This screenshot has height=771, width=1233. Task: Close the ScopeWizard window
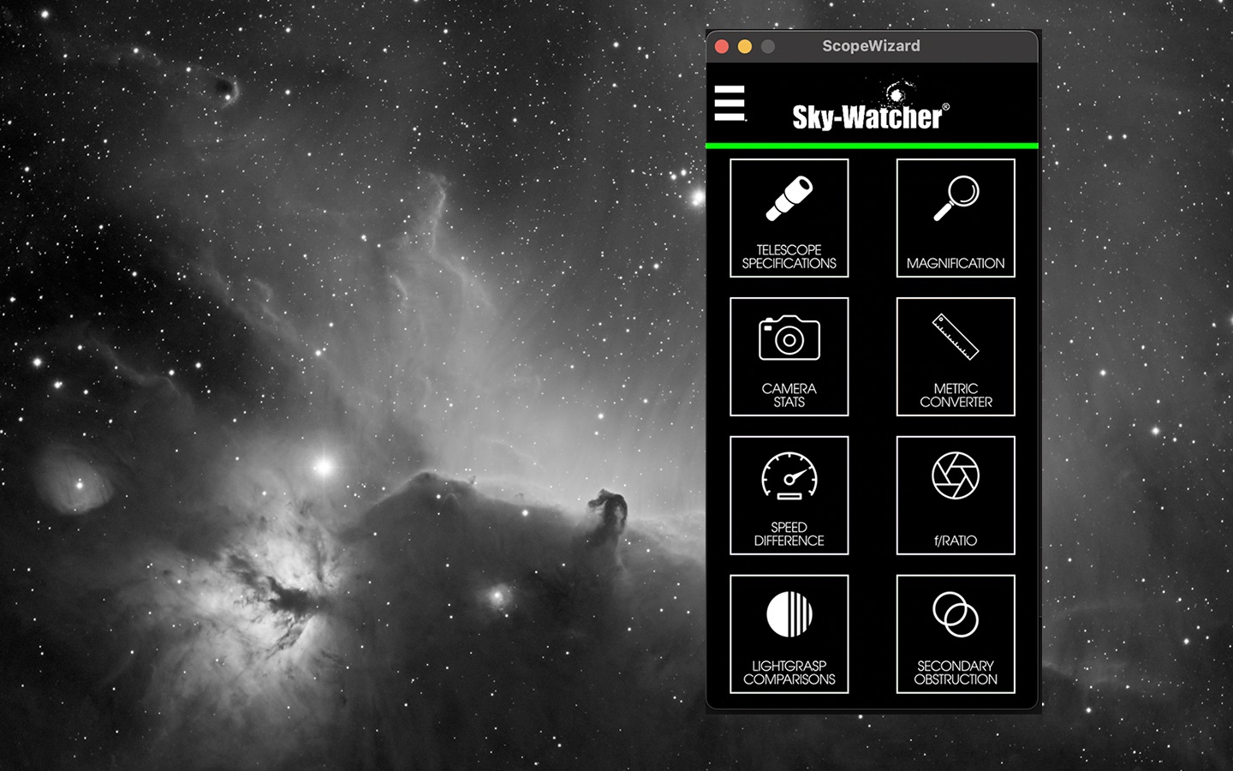coord(722,46)
